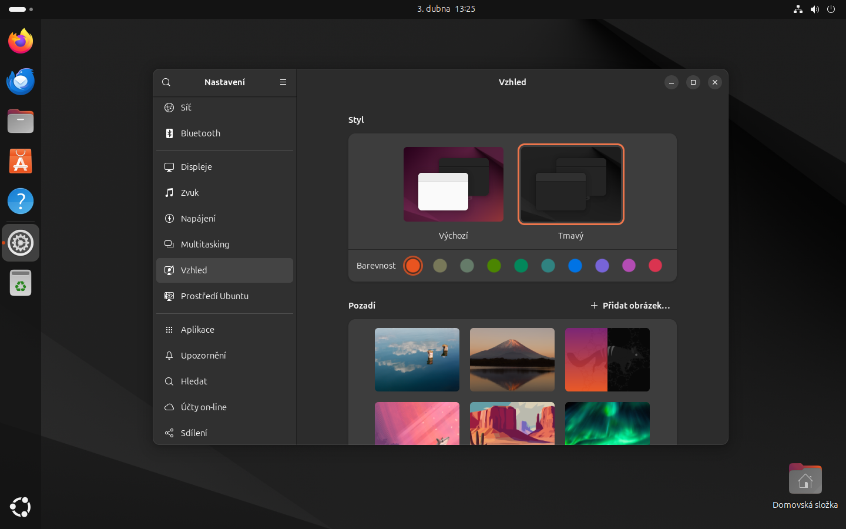The image size is (846, 529).
Task: Select the mountain reflection wallpaper thumbnail
Action: 512,360
